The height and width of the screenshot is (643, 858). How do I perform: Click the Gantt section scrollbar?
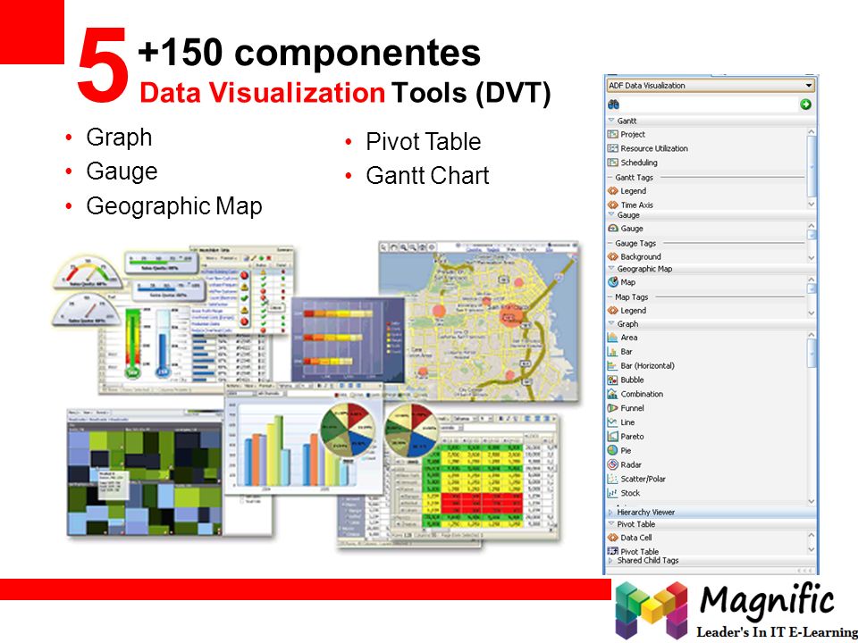click(x=812, y=168)
